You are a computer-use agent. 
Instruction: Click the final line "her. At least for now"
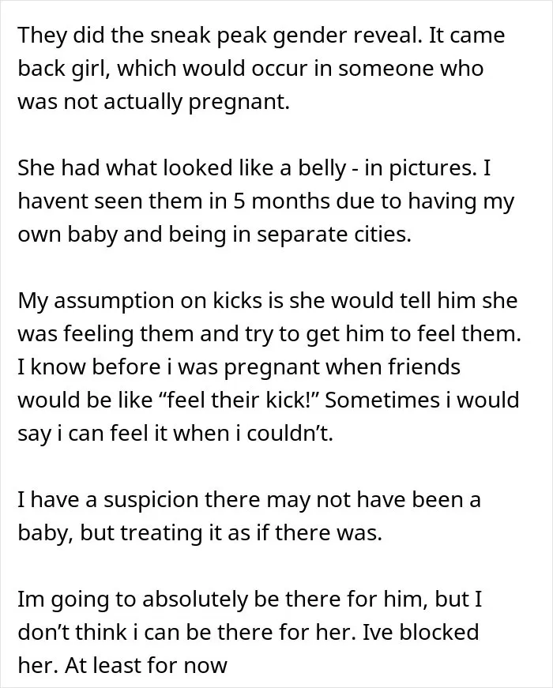122,665
